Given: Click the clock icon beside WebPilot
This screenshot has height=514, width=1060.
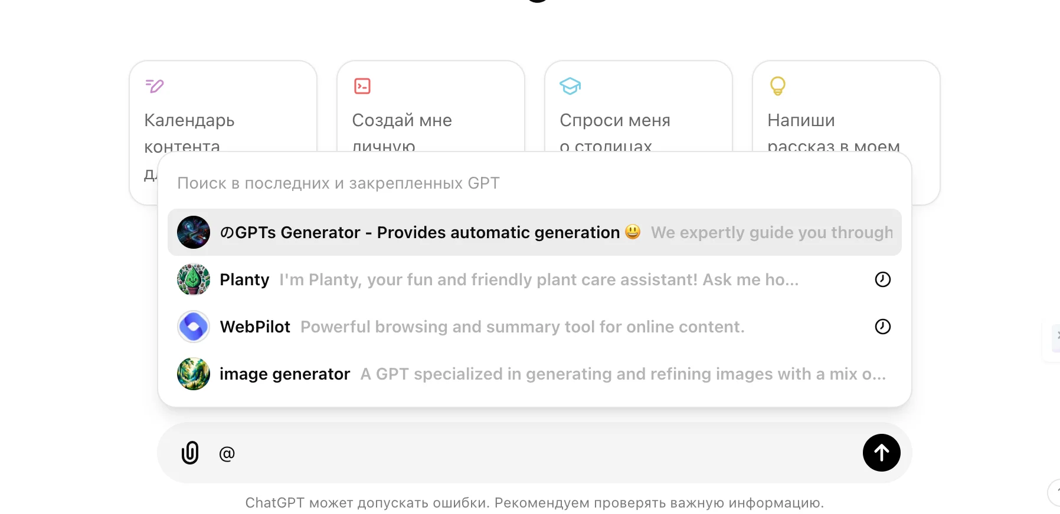Looking at the screenshot, I should tap(882, 327).
